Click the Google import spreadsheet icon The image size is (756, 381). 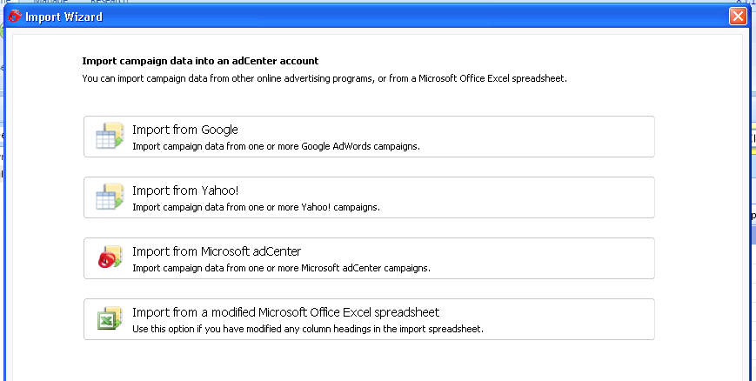(x=110, y=136)
